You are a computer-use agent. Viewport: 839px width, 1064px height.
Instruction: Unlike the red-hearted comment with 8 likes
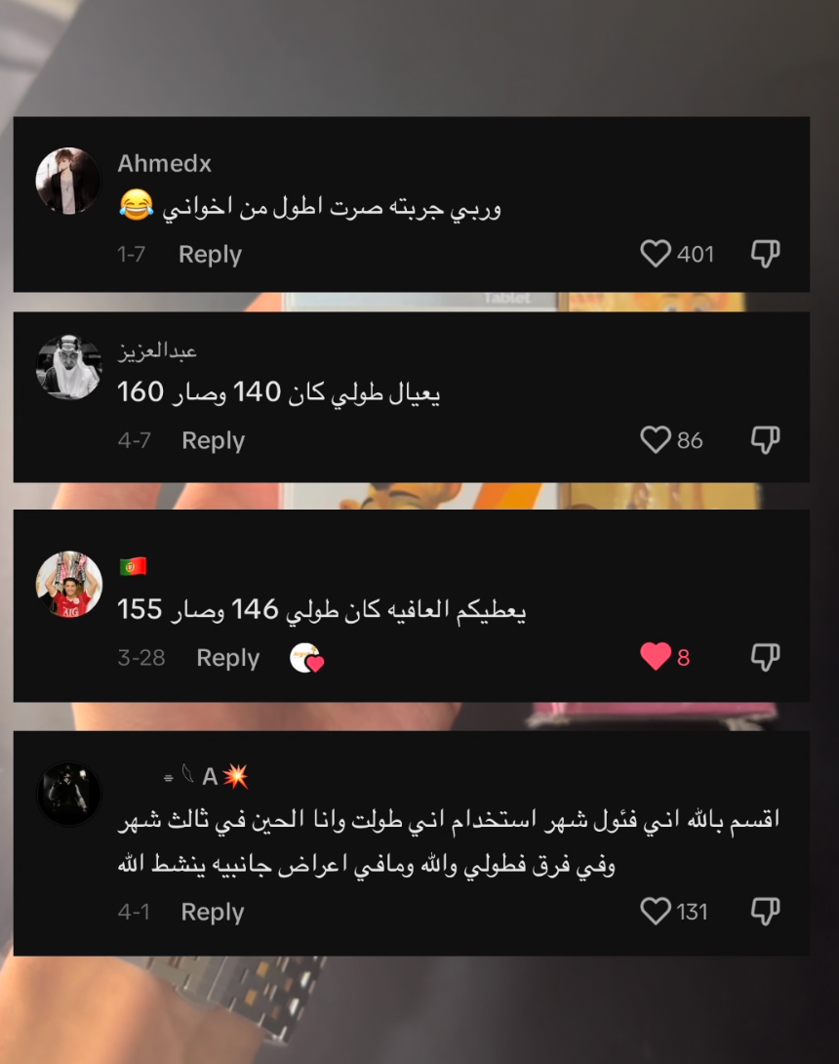(x=656, y=656)
